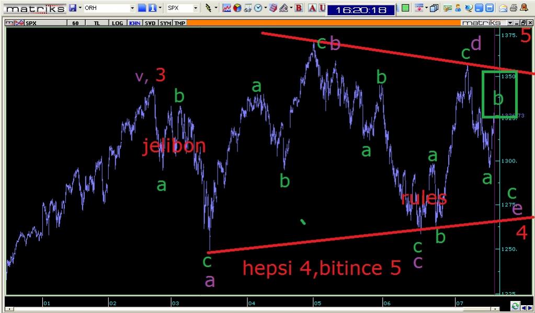Click the green refresh icon below chart
Image resolution: width=535 pixels, height=313 pixels.
(515, 306)
